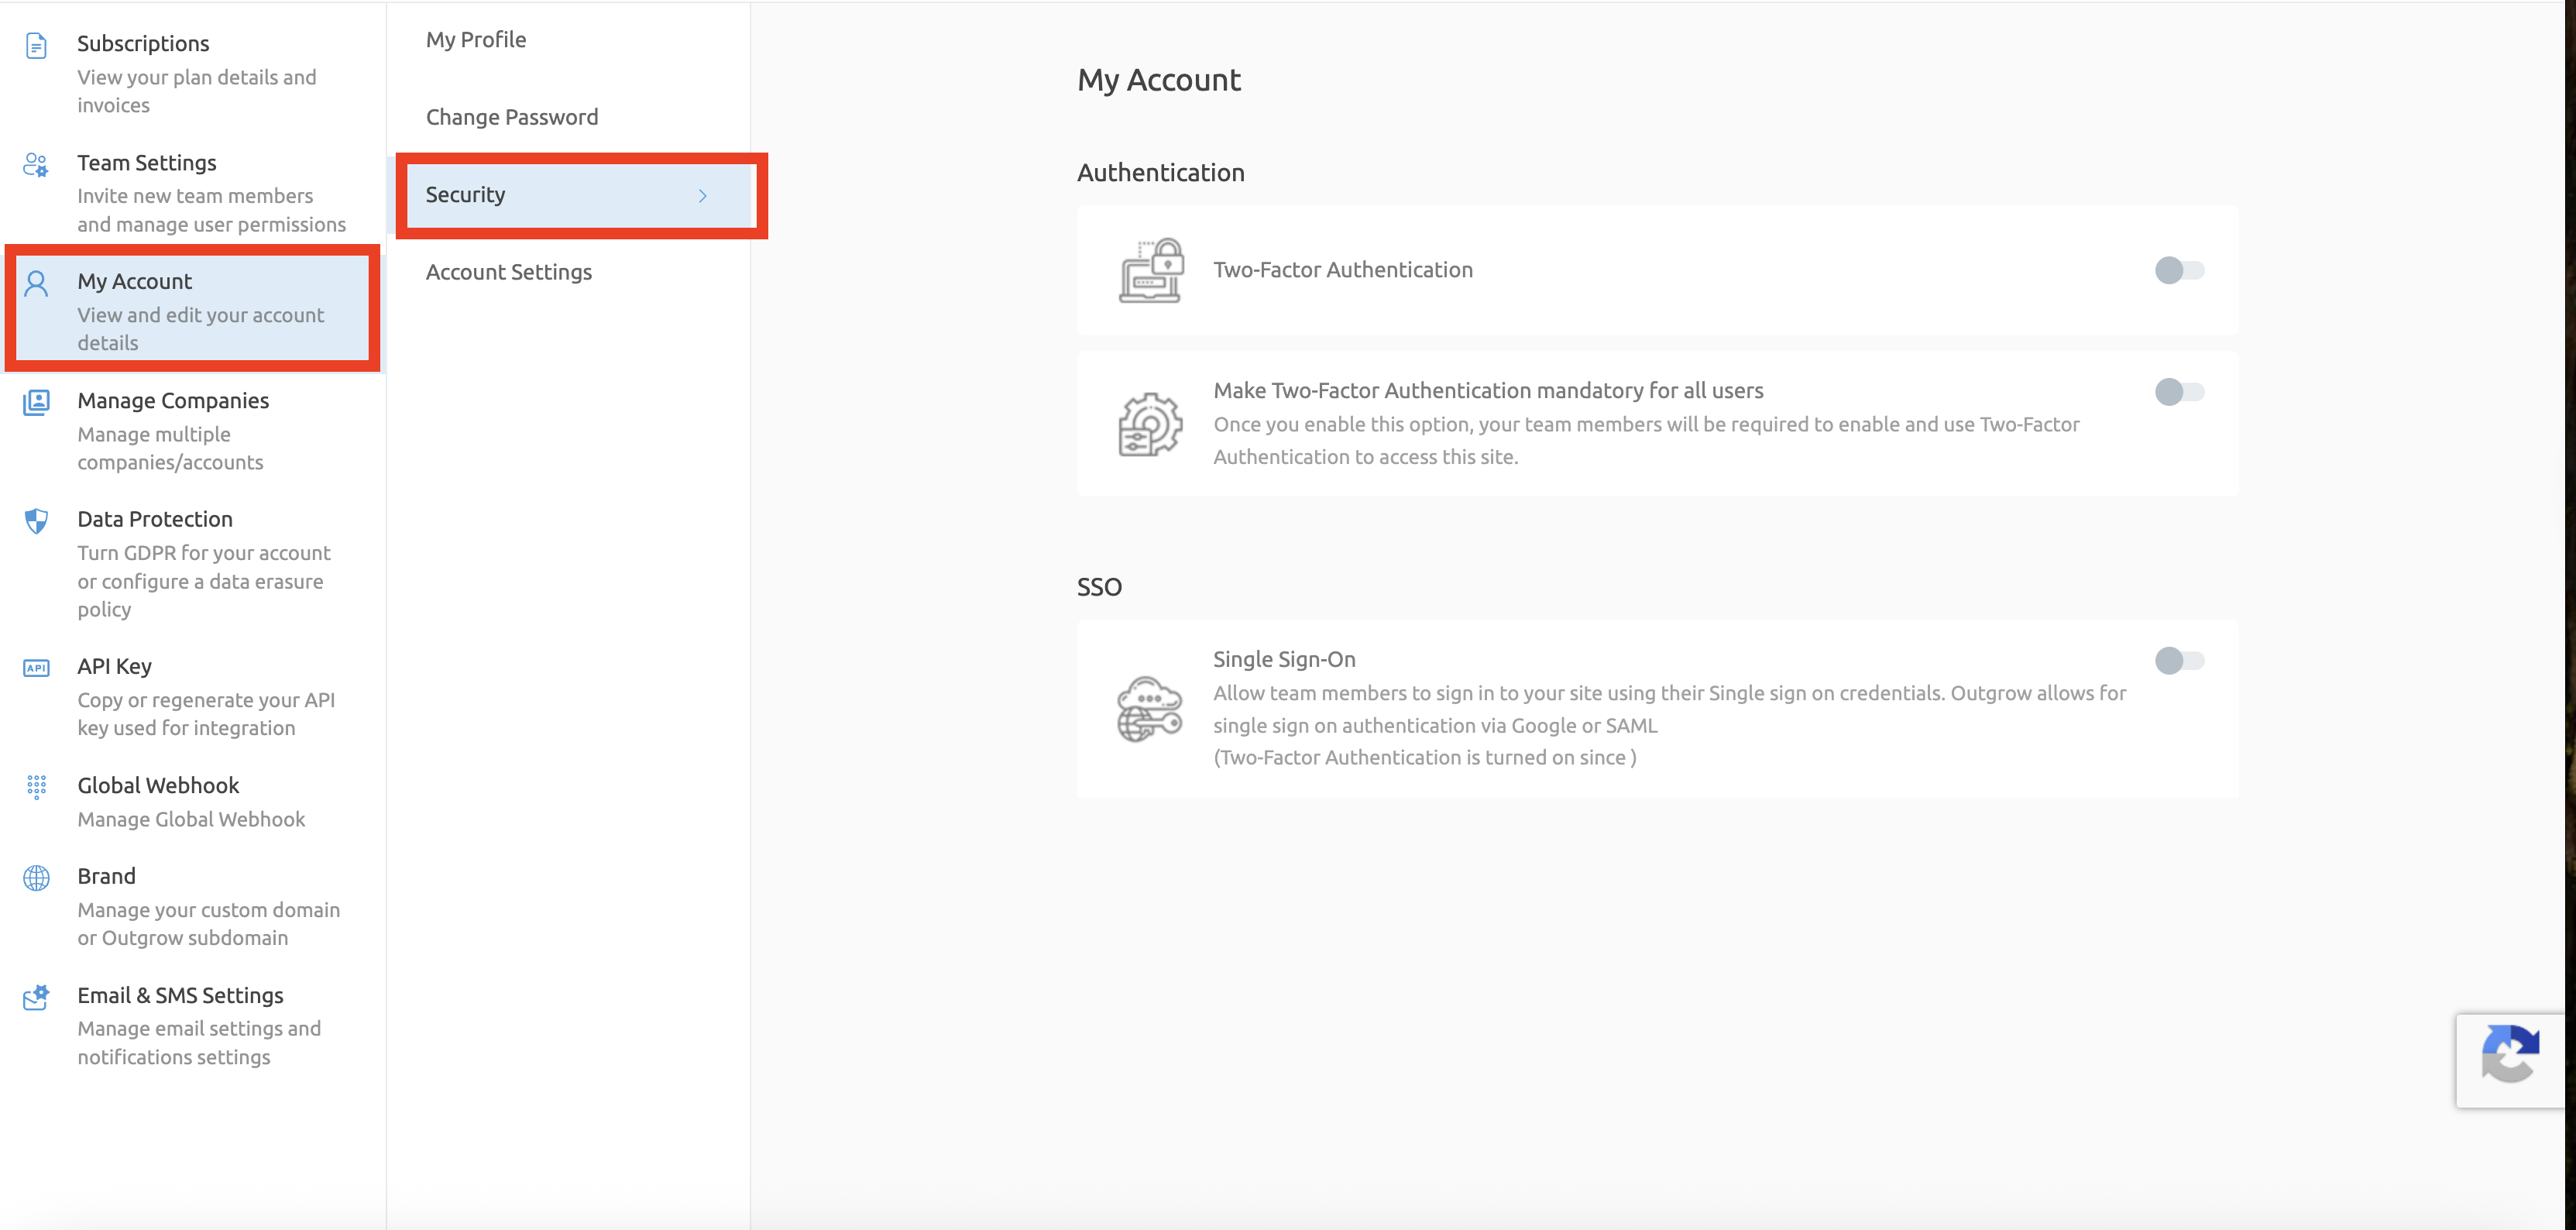Click the Subscriptions document icon

pyautogui.click(x=36, y=46)
